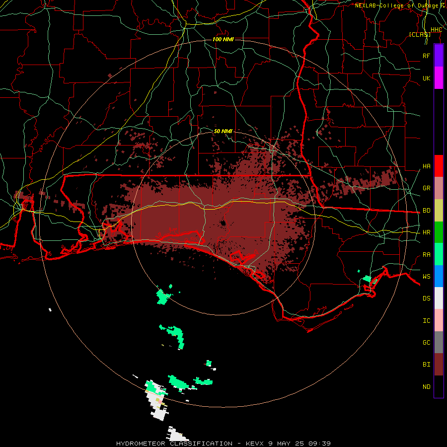
Task: Click the ND black legend swatch
Action: pyautogui.click(x=439, y=386)
